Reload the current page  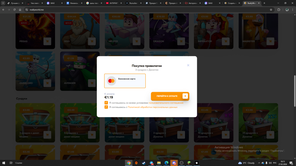[14, 10]
